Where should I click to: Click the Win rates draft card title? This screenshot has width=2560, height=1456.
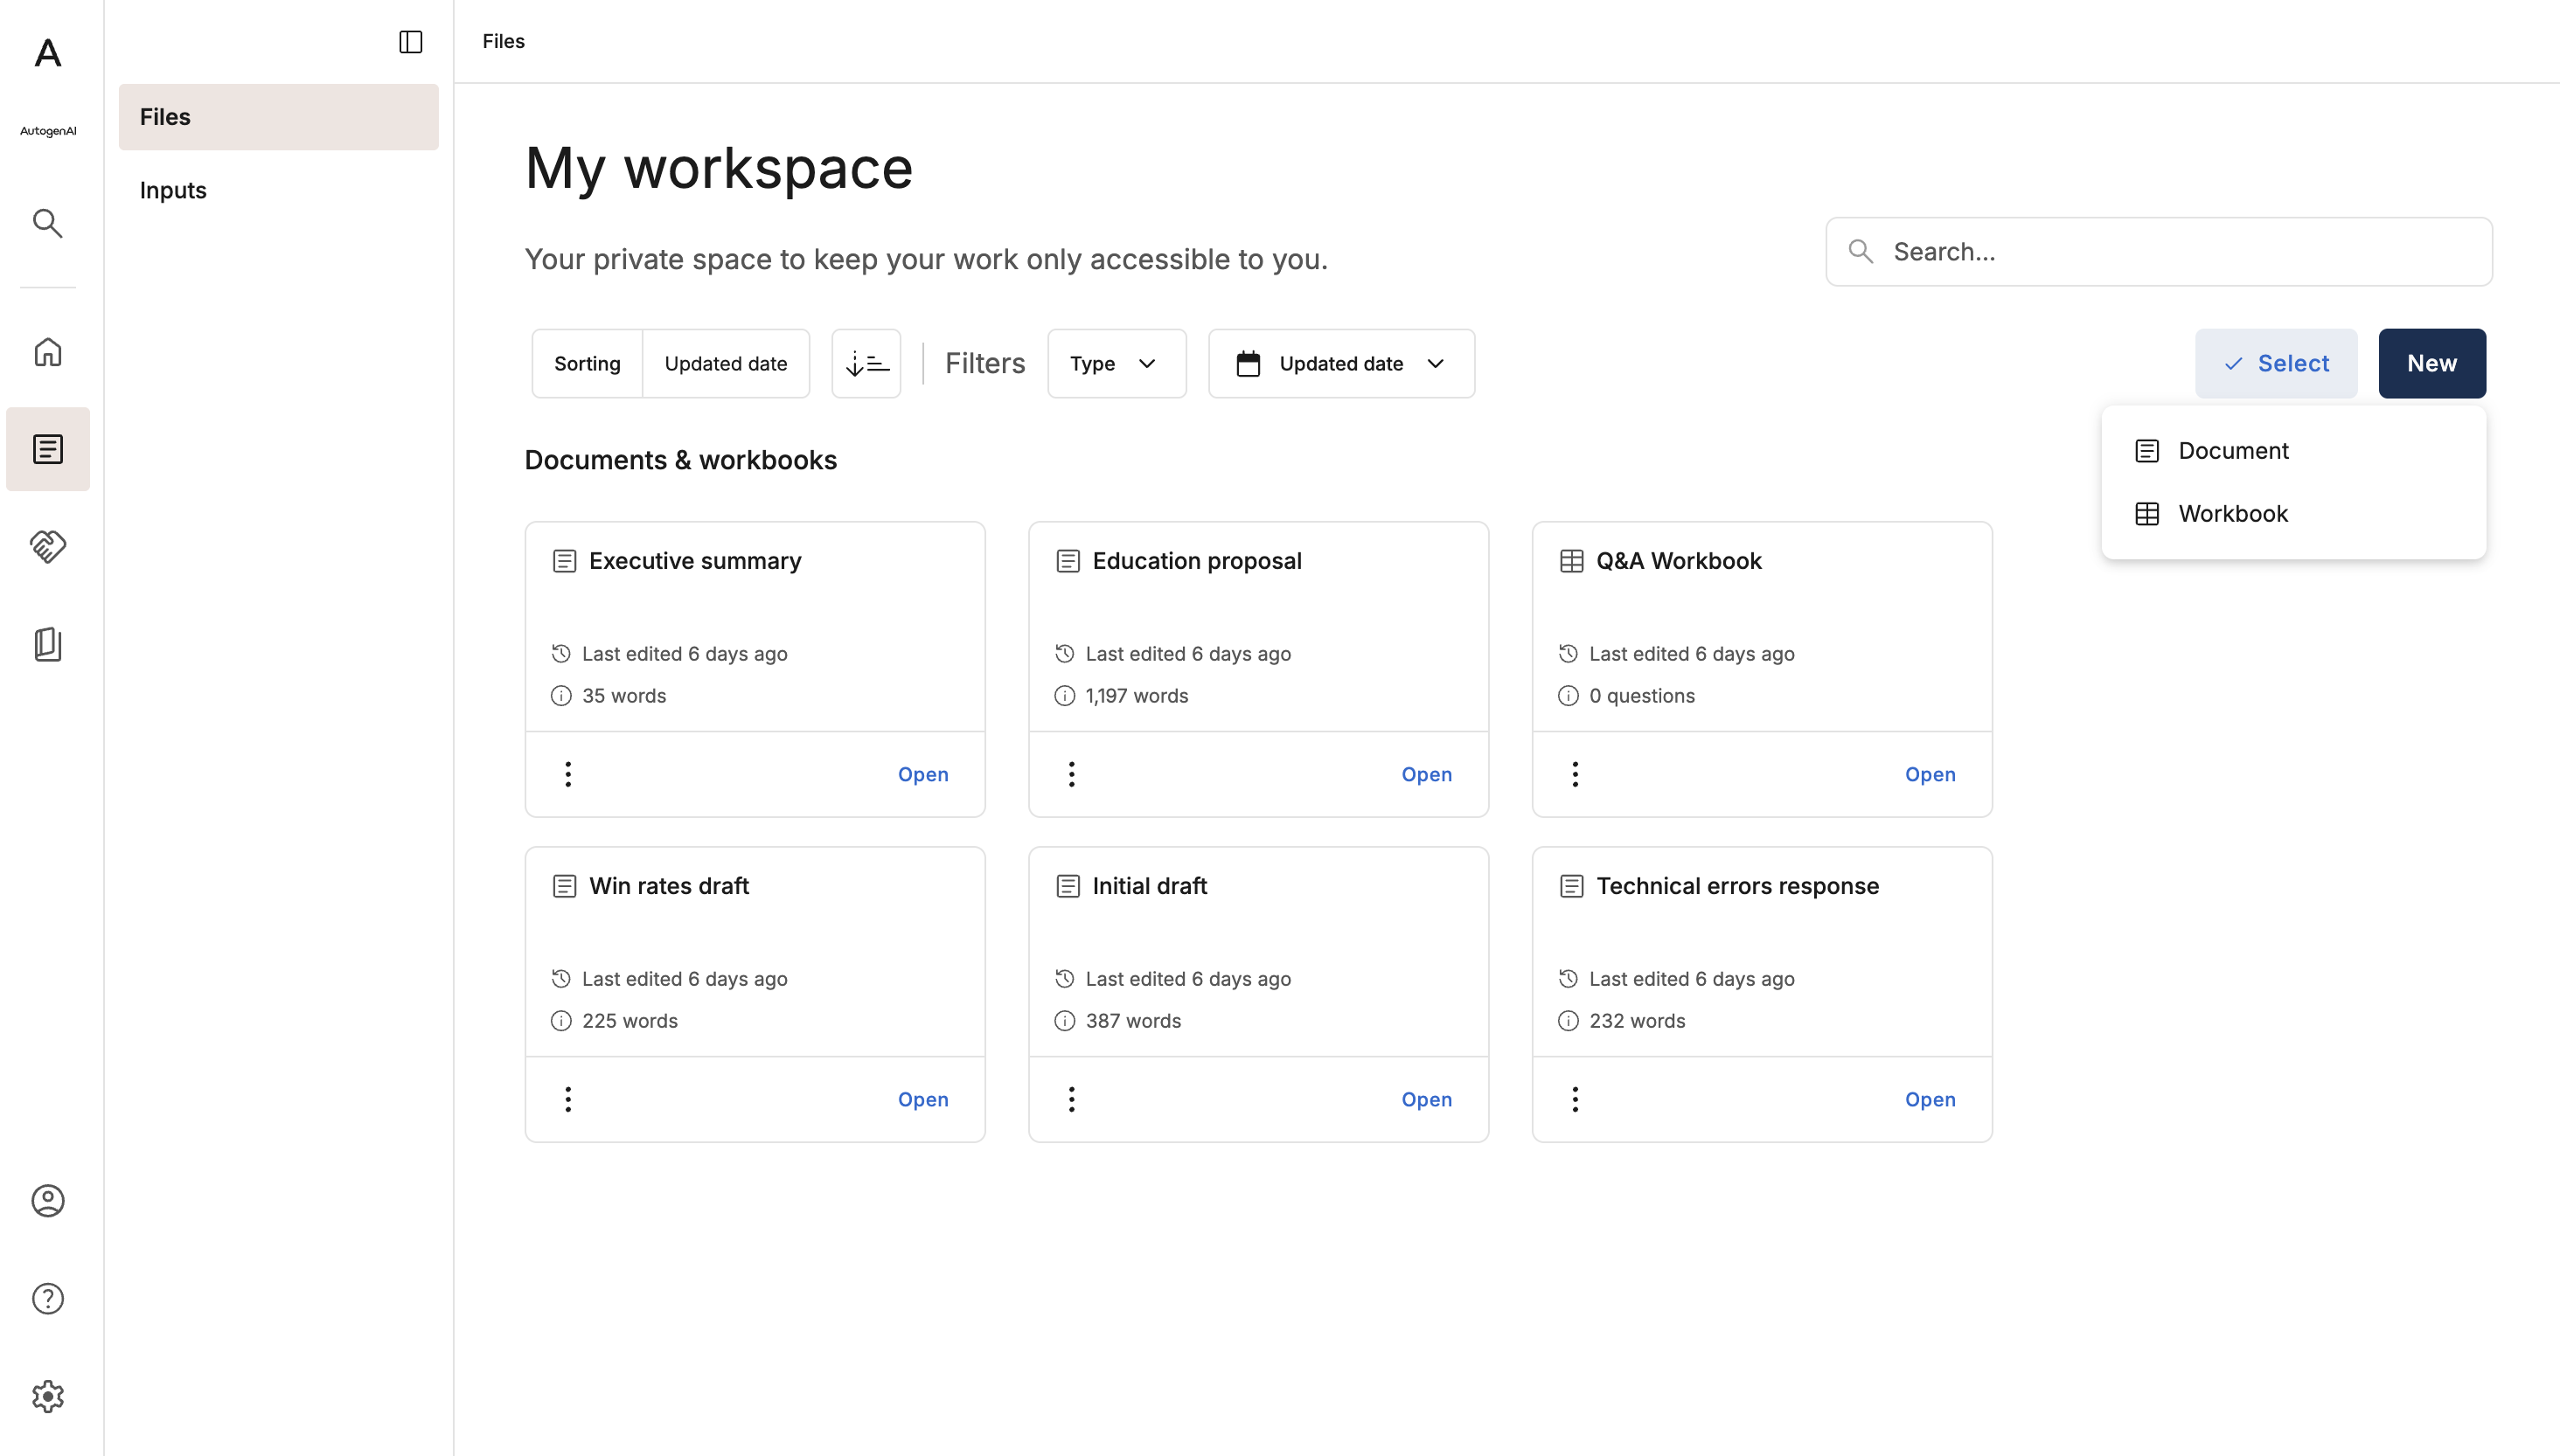click(668, 886)
